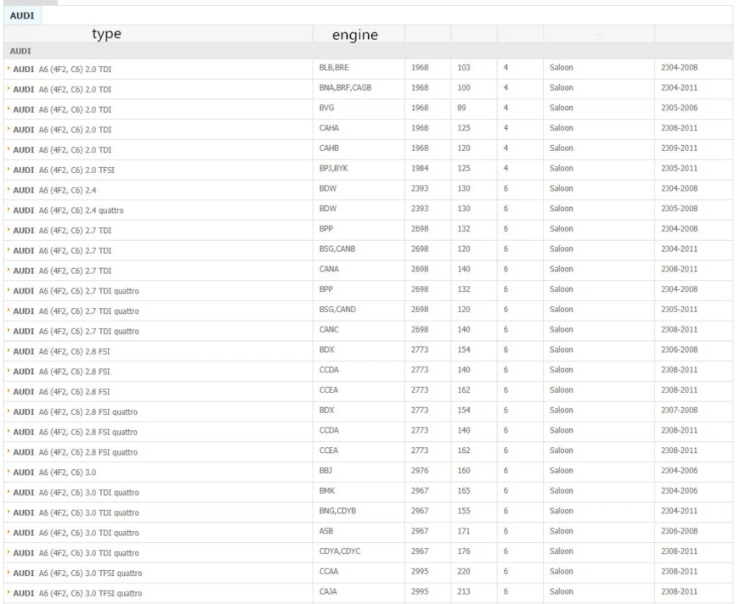The width and height of the screenshot is (736, 604).
Task: Open the 2.0 TDI link with engine BNA,BRF,CAGB
Action: [62, 90]
